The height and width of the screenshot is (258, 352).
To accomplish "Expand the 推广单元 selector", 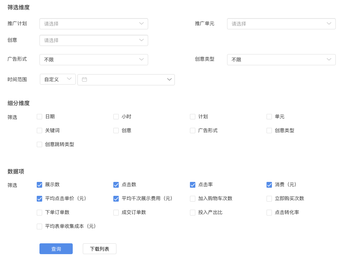I will [281, 24].
